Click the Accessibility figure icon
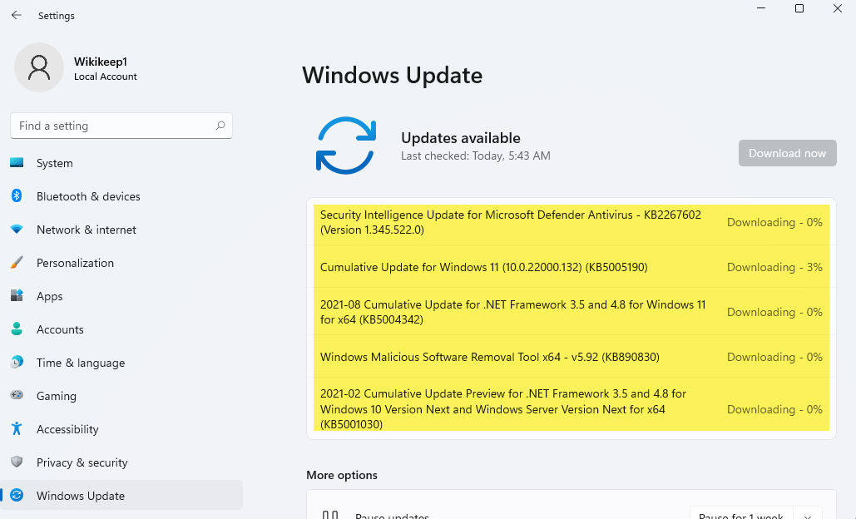This screenshot has height=519, width=856. pos(17,428)
